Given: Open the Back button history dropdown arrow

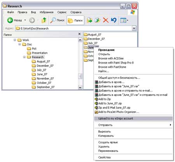Looking at the screenshot, I should click(x=25, y=20).
